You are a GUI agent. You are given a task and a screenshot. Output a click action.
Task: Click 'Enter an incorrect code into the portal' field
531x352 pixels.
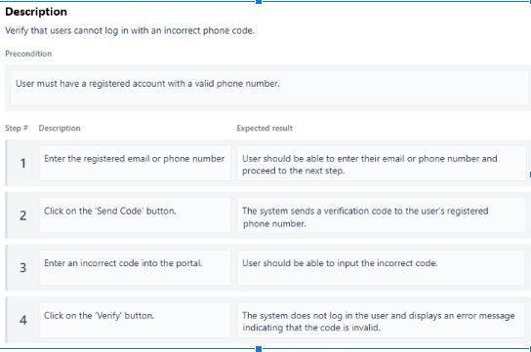135,267
